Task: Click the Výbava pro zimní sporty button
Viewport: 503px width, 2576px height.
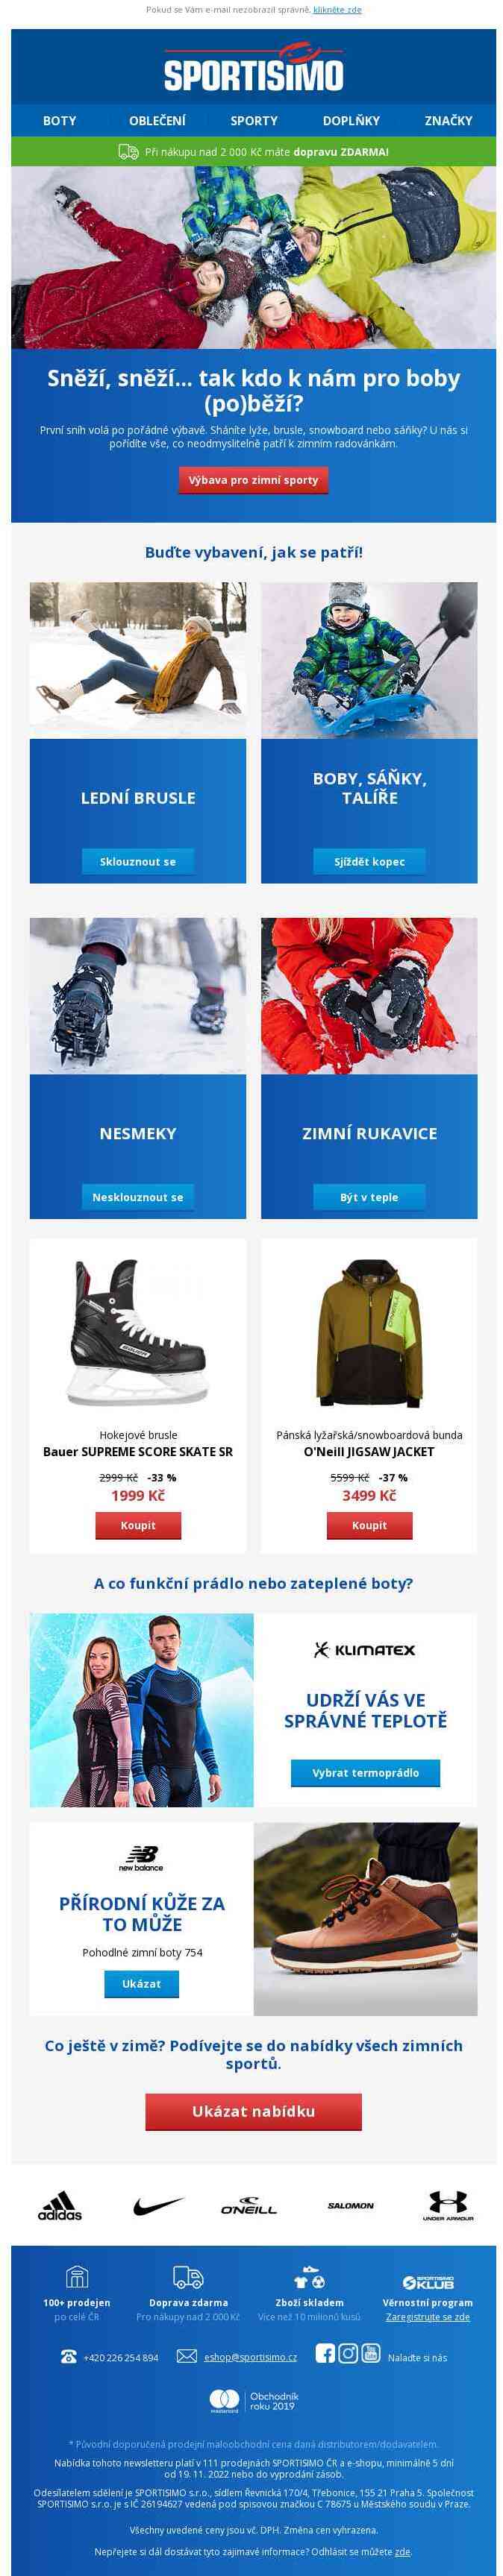Action: [x=253, y=480]
